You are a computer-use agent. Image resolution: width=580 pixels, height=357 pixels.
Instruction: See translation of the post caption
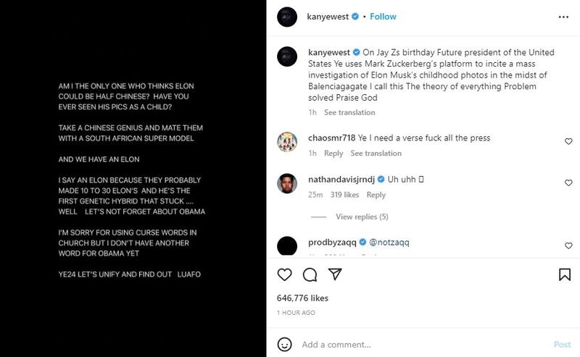point(349,113)
